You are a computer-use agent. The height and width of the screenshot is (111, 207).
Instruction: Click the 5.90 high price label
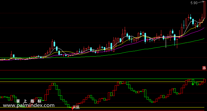pyautogui.click(x=194, y=3)
